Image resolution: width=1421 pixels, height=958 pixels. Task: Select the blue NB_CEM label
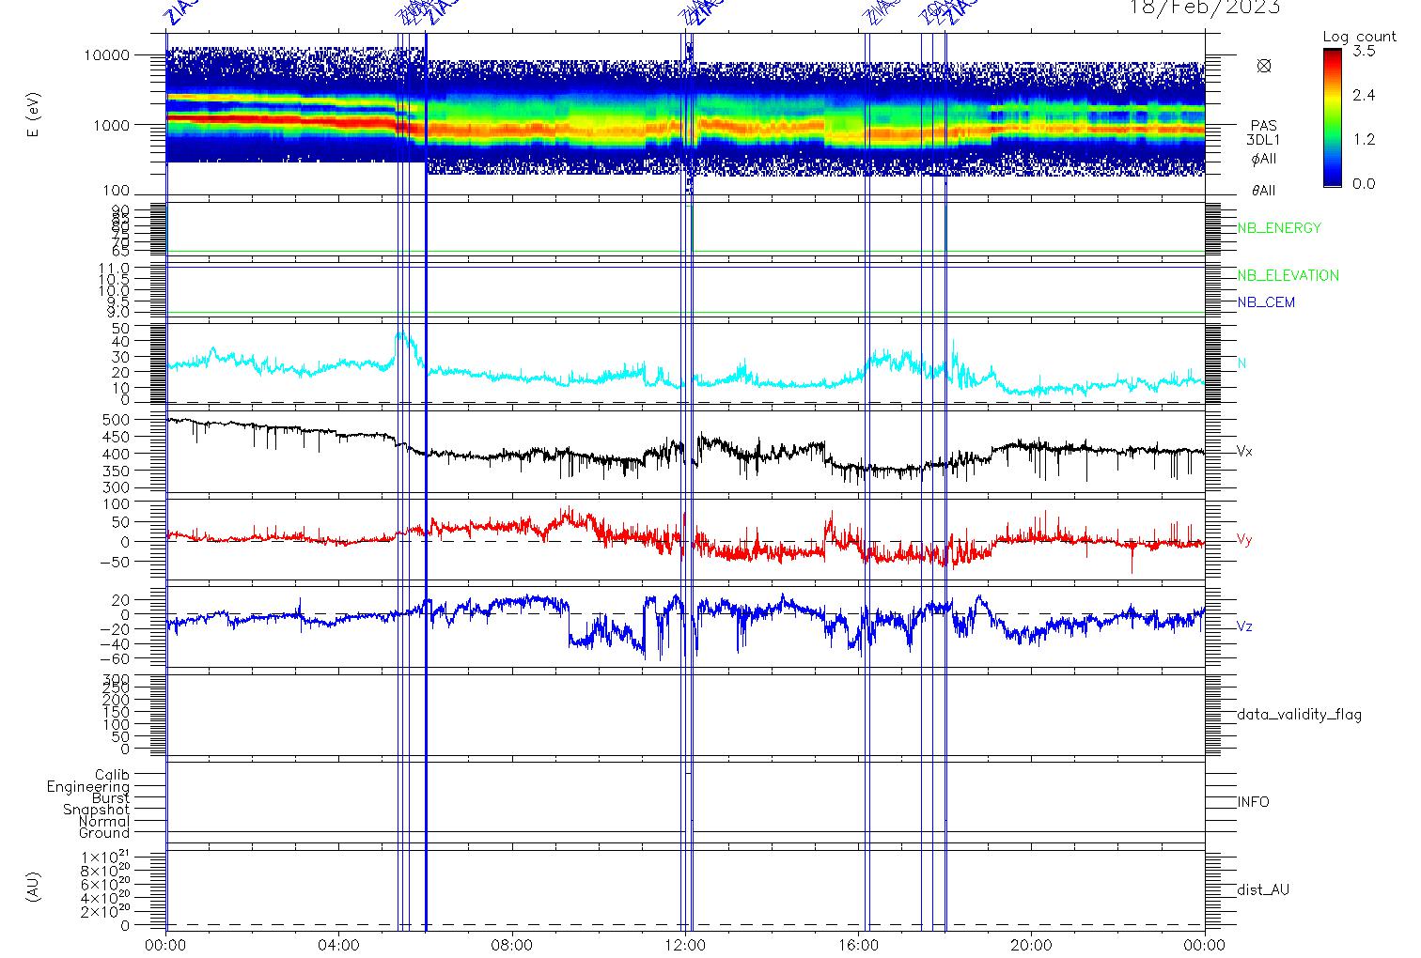tap(1266, 302)
